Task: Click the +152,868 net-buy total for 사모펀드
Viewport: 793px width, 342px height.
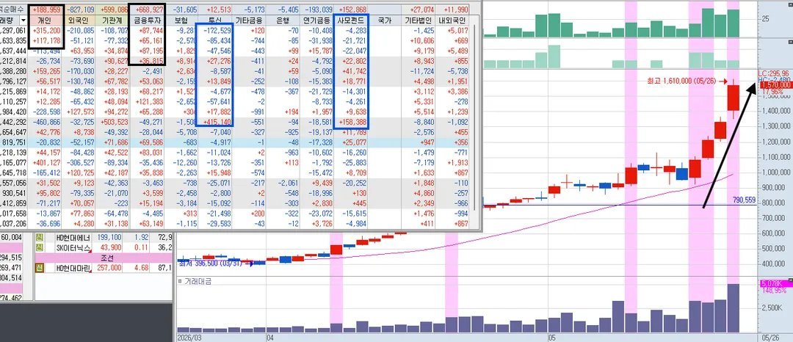Action: click(352, 9)
